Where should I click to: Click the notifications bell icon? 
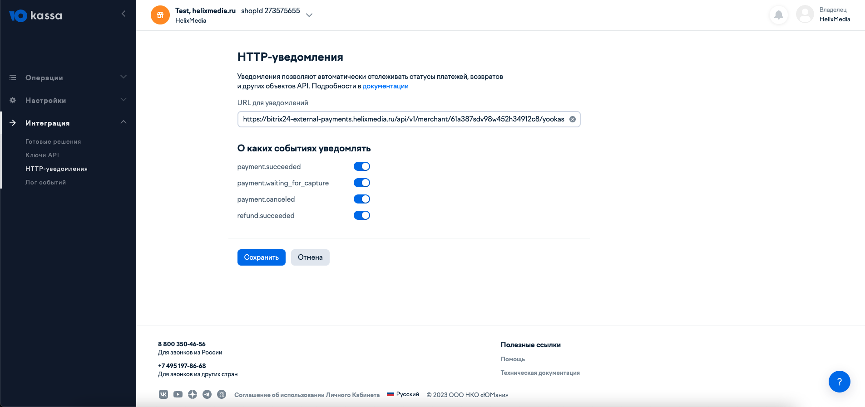point(778,15)
